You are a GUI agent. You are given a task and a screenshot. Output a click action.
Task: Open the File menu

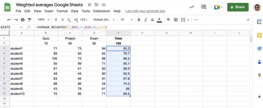click(18, 11)
